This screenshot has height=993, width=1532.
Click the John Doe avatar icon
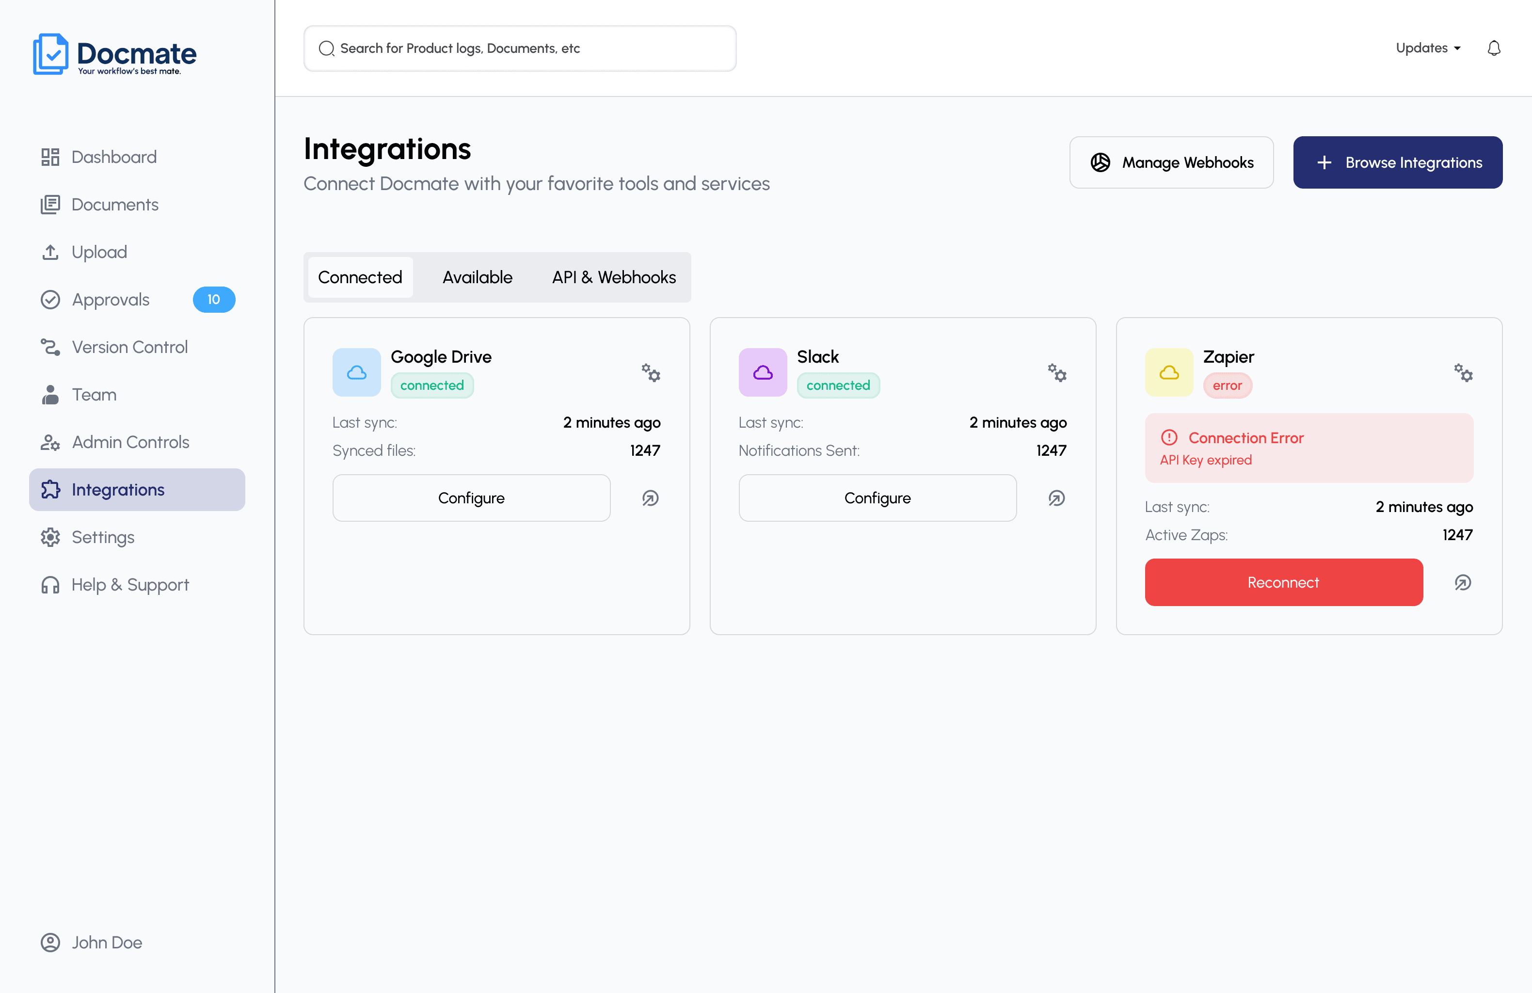coord(50,942)
